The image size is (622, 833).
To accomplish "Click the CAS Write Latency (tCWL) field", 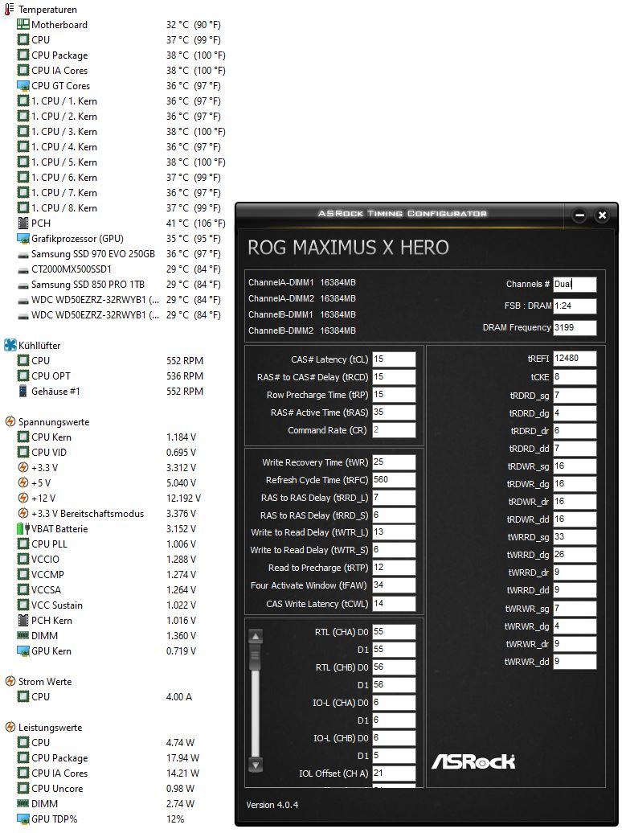I will coord(394,604).
